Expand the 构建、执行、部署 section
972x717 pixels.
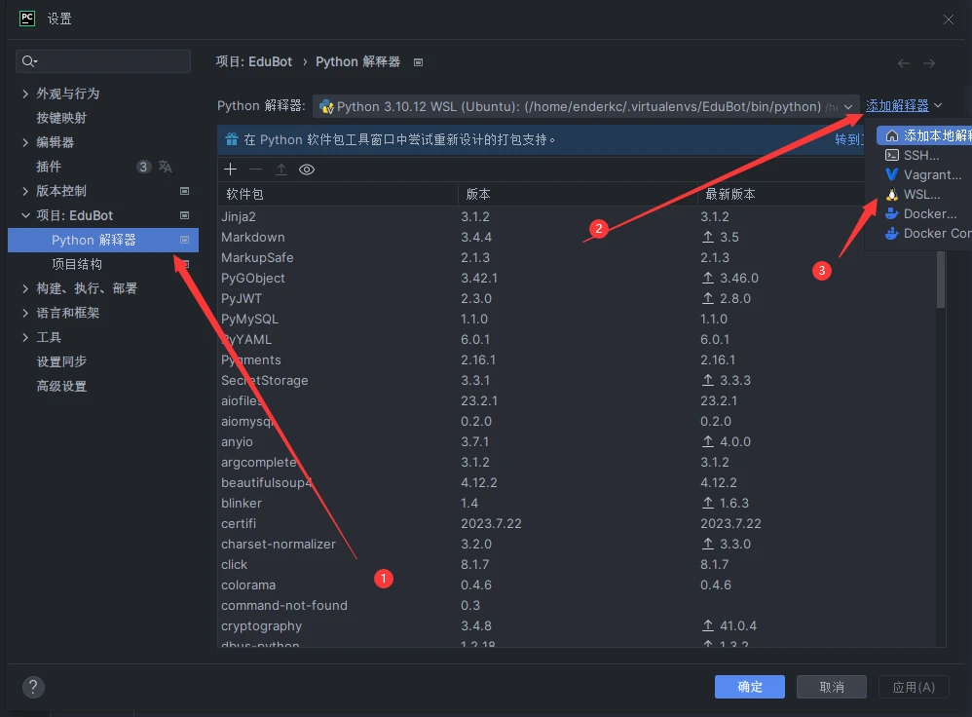[25, 288]
